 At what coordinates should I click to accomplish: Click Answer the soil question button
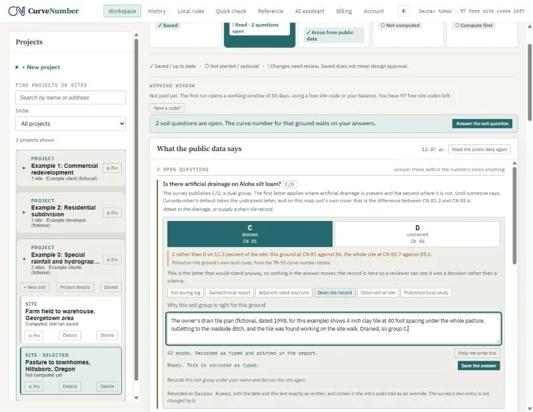coord(482,124)
